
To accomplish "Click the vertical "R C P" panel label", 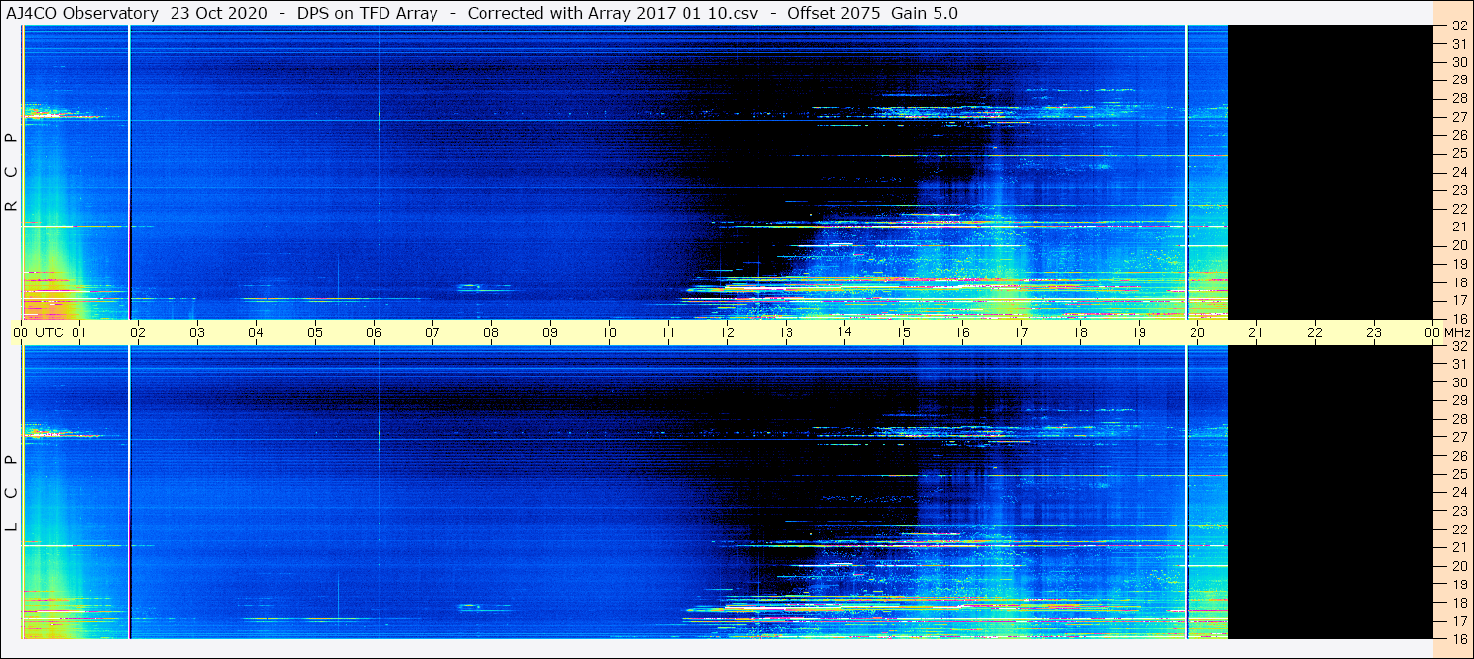I will pos(12,173).
